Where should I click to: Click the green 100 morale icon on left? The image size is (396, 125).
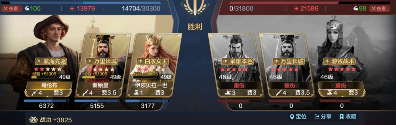click(26, 8)
